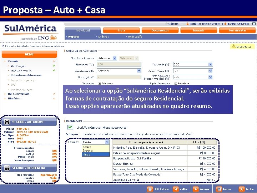Click the Avançar forward arrow icon
This screenshot has width=257, height=193.
[196, 189]
